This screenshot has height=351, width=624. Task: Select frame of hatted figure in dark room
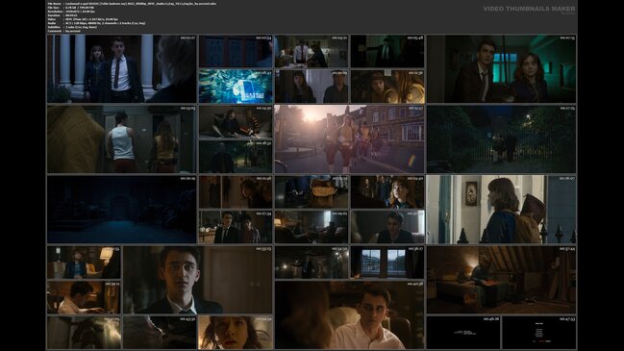312,263
